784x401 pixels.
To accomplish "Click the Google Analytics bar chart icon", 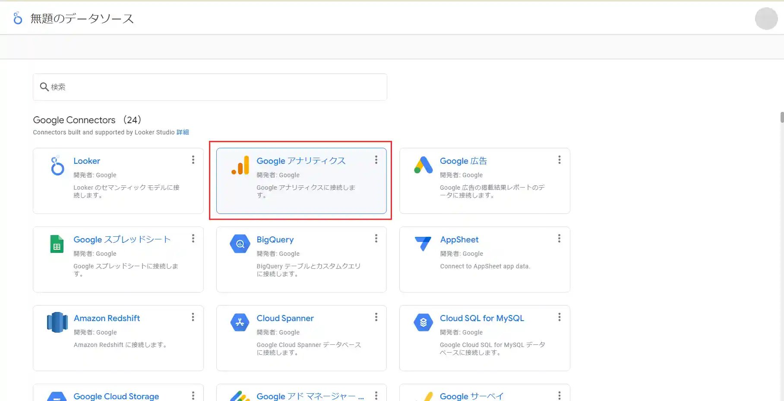I will coord(240,165).
